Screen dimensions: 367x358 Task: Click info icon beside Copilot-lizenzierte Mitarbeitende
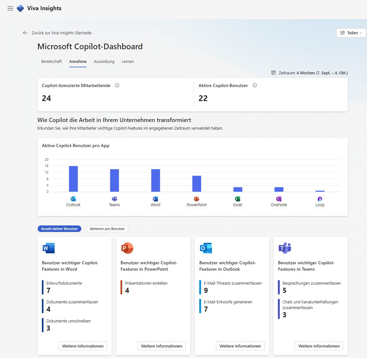(x=117, y=85)
